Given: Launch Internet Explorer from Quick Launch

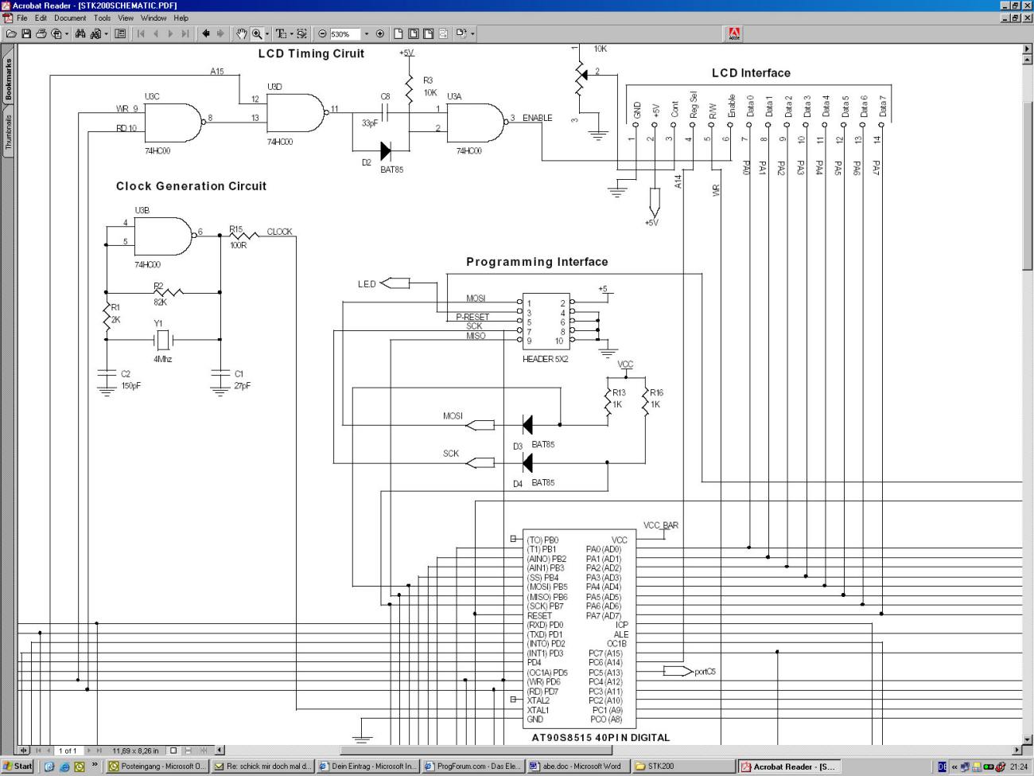Looking at the screenshot, I should [x=64, y=766].
